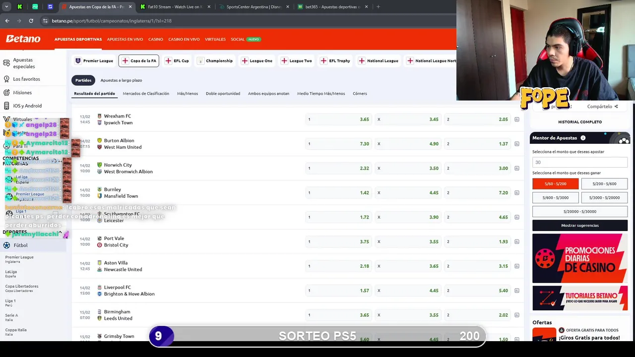Image resolution: width=635 pixels, height=357 pixels.
Task: Click the Betano logo
Action: click(23, 39)
